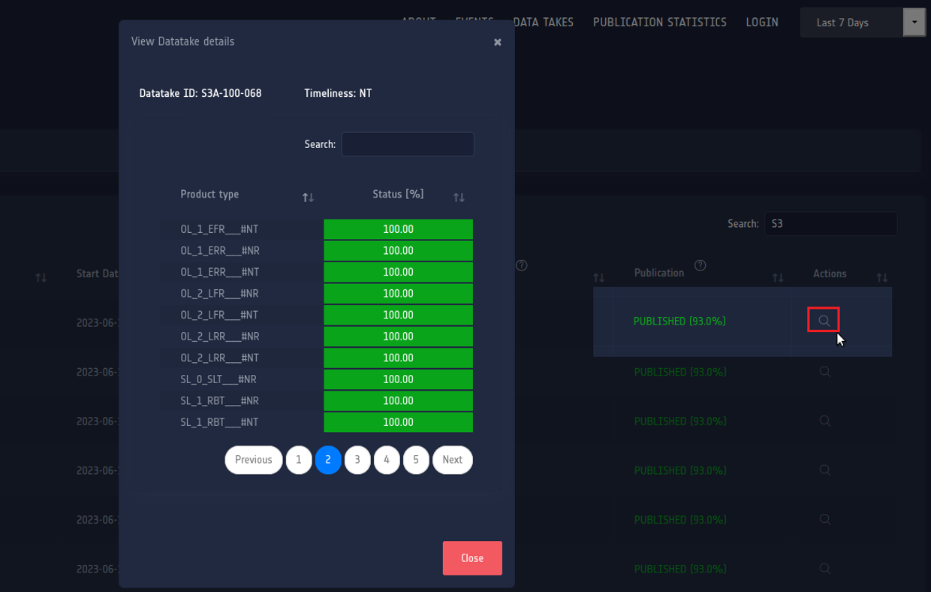The height and width of the screenshot is (592, 931).
Task: Select active page 2 in pagination
Action: [x=328, y=460]
